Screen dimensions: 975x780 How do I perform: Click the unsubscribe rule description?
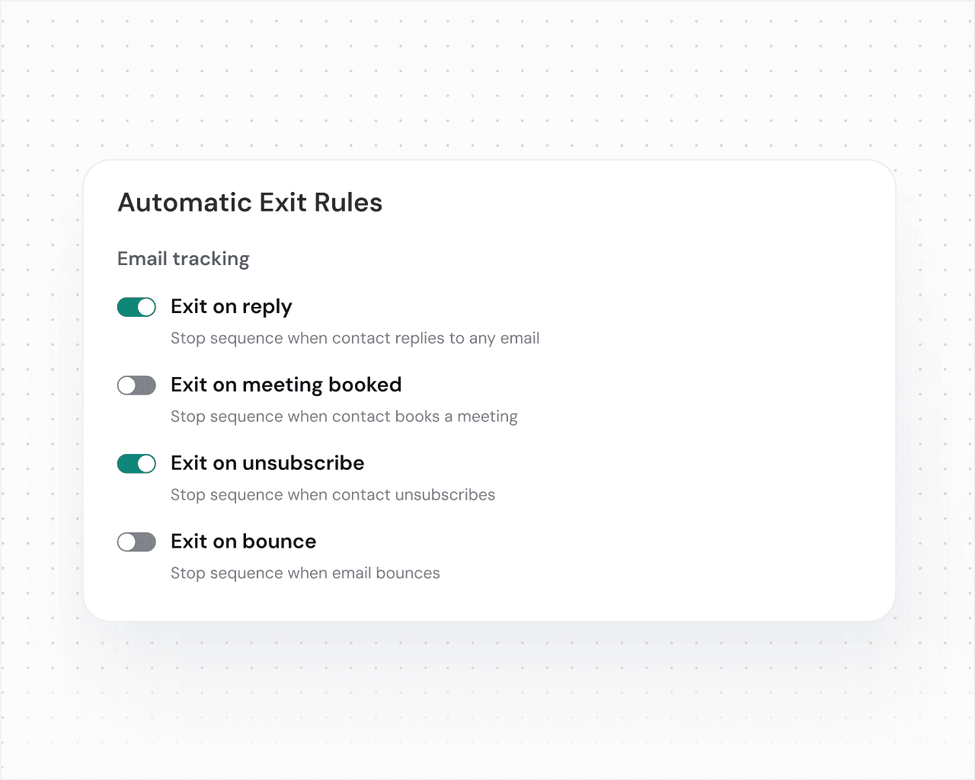click(333, 495)
